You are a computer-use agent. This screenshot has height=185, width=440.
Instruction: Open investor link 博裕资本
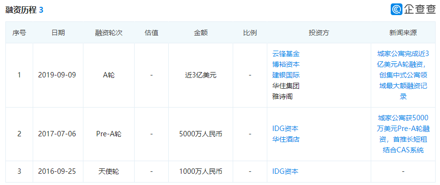pos(286,64)
